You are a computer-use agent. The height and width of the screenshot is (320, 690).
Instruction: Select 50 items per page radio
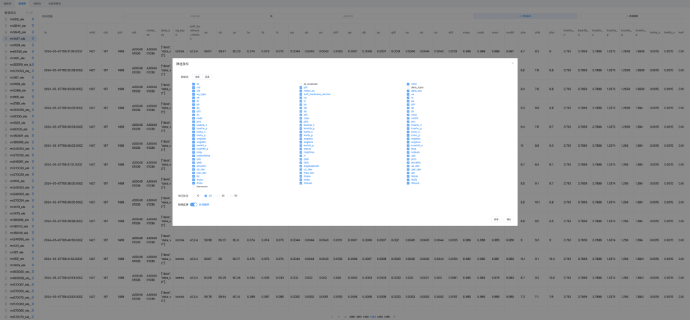[231, 195]
